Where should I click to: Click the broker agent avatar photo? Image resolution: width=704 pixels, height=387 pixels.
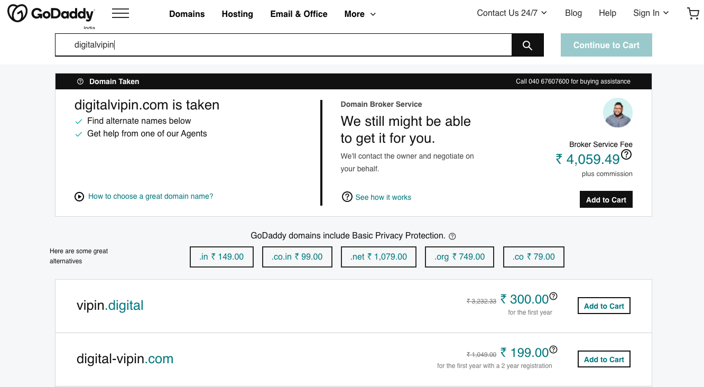pos(618,113)
